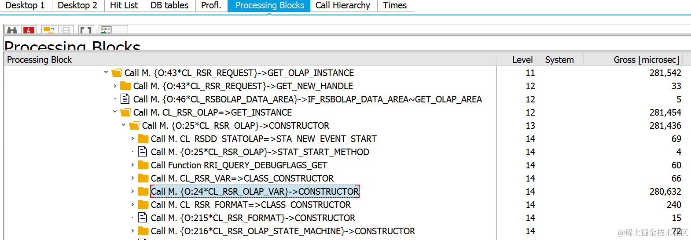Image resolution: width=691 pixels, height=240 pixels.
Task: Click gross value 240
Action: point(674,205)
